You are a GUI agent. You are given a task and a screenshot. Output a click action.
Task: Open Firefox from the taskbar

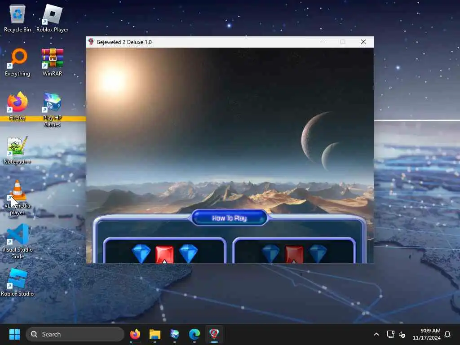coord(135,334)
